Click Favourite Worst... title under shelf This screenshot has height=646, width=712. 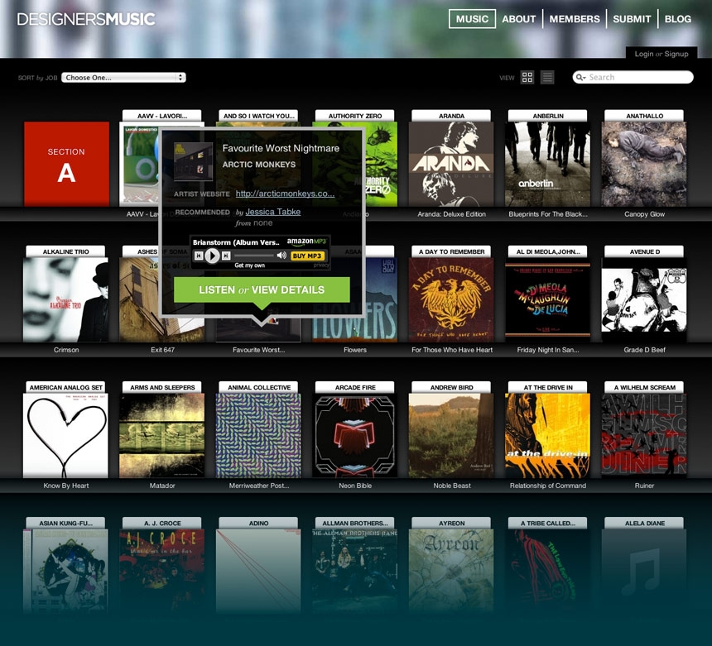pos(258,350)
